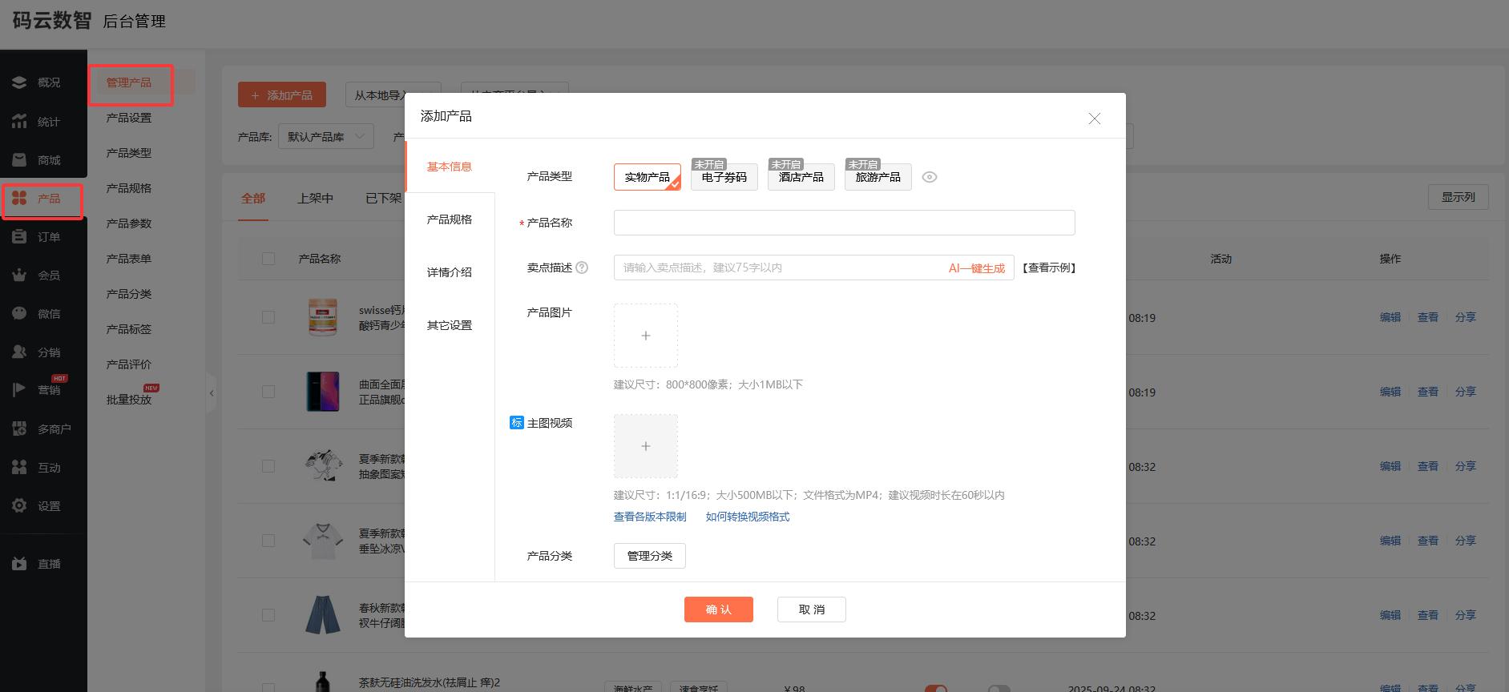The width and height of the screenshot is (1509, 692).
Task: Tick checkbox for the 抽象图案 T-shirt row
Action: click(x=268, y=466)
